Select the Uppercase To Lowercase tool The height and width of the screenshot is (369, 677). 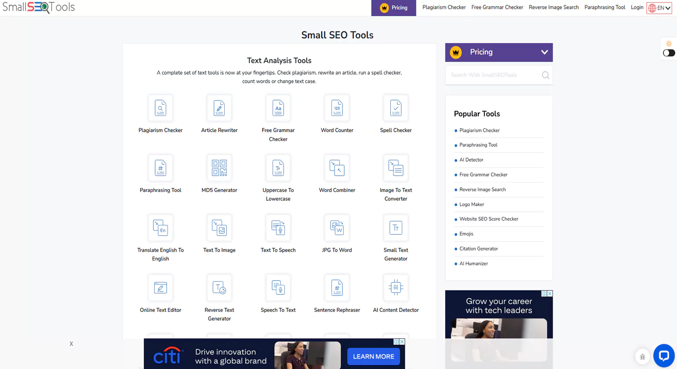pyautogui.click(x=278, y=168)
